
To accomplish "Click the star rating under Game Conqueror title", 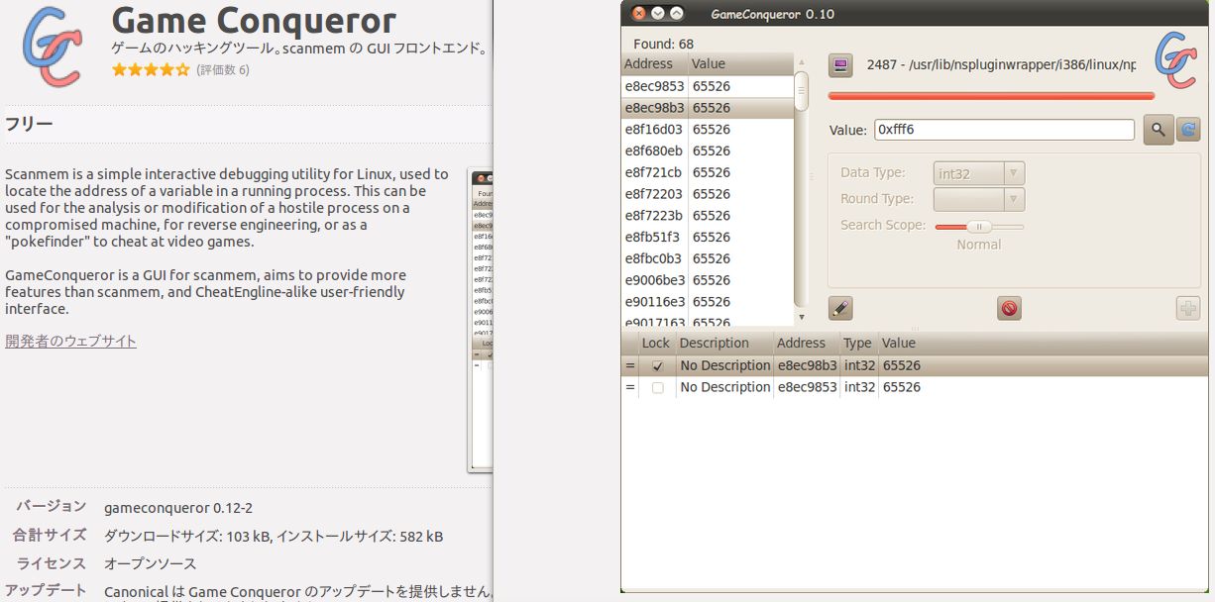I will tap(150, 70).
